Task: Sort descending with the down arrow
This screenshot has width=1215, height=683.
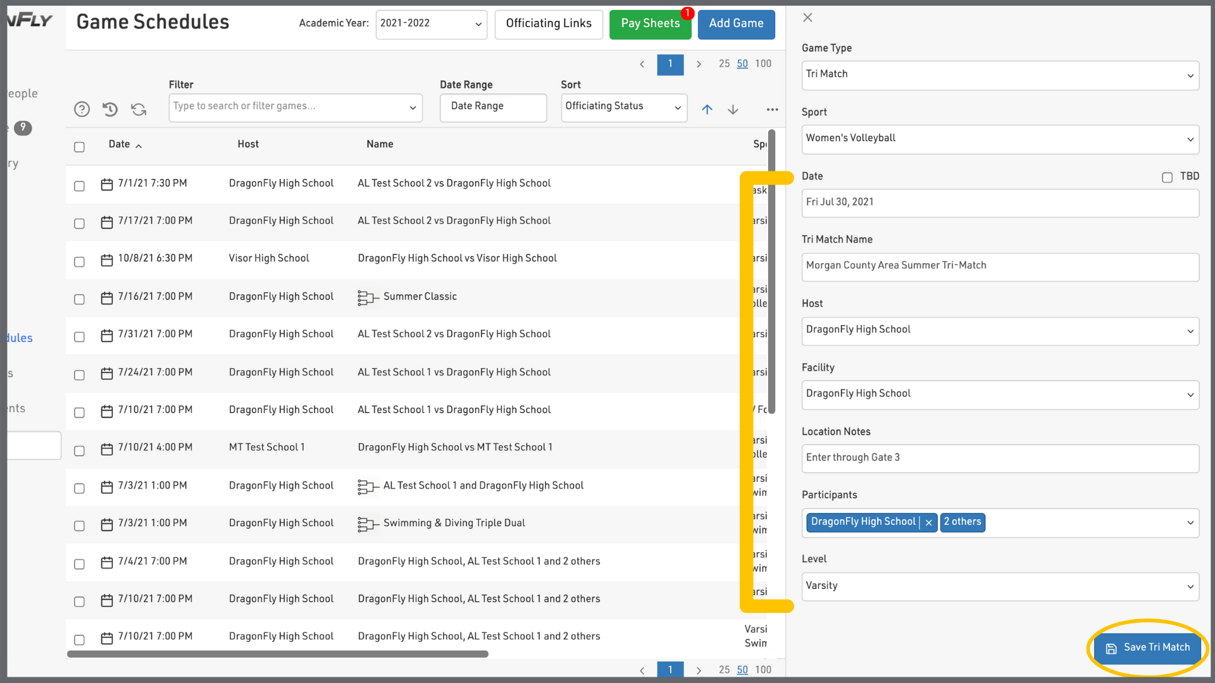Action: click(x=733, y=109)
